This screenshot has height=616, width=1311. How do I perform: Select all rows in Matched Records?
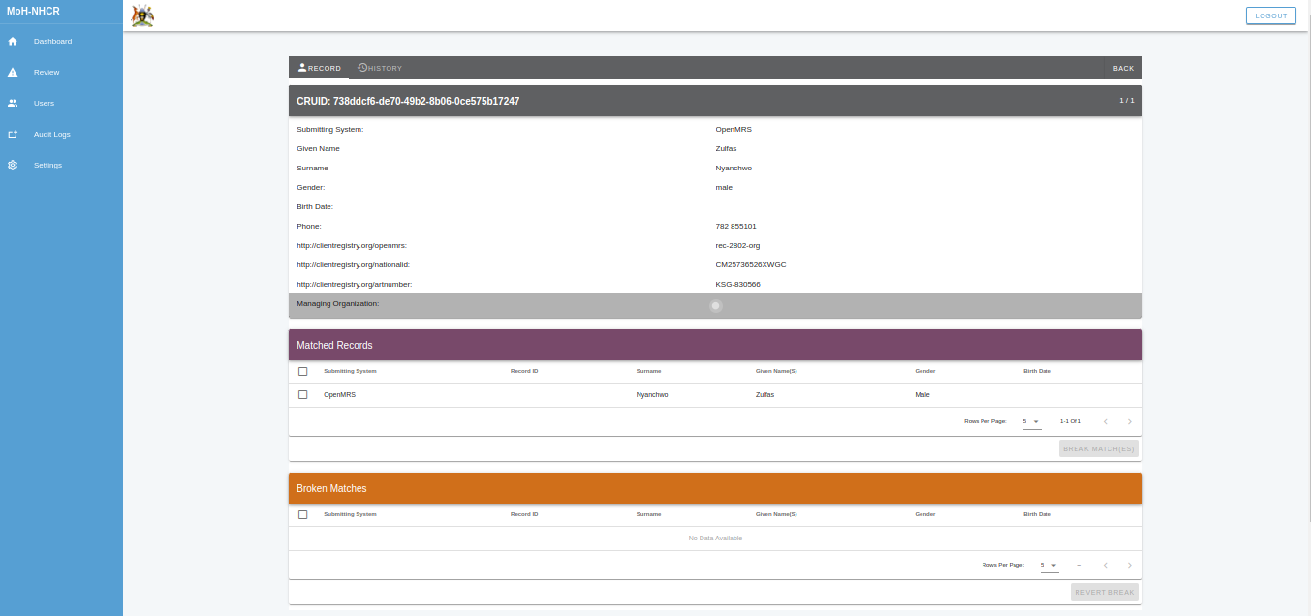[x=303, y=371]
